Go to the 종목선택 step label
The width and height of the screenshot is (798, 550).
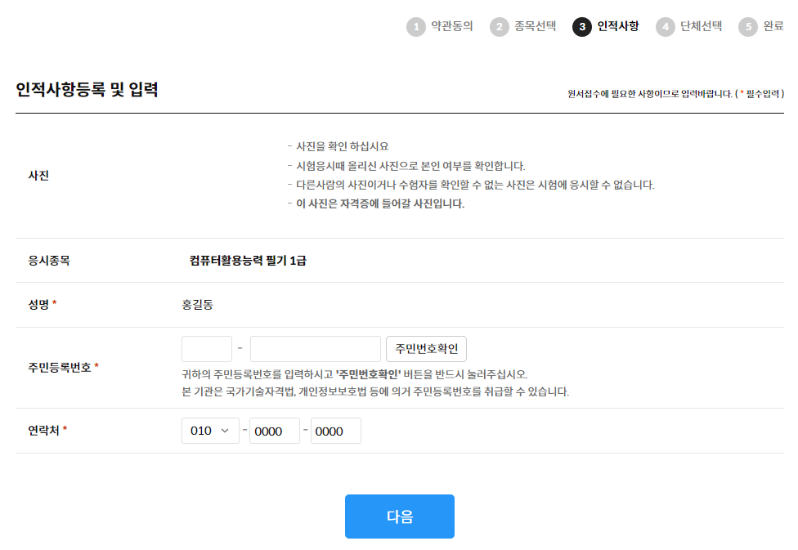pos(536,26)
